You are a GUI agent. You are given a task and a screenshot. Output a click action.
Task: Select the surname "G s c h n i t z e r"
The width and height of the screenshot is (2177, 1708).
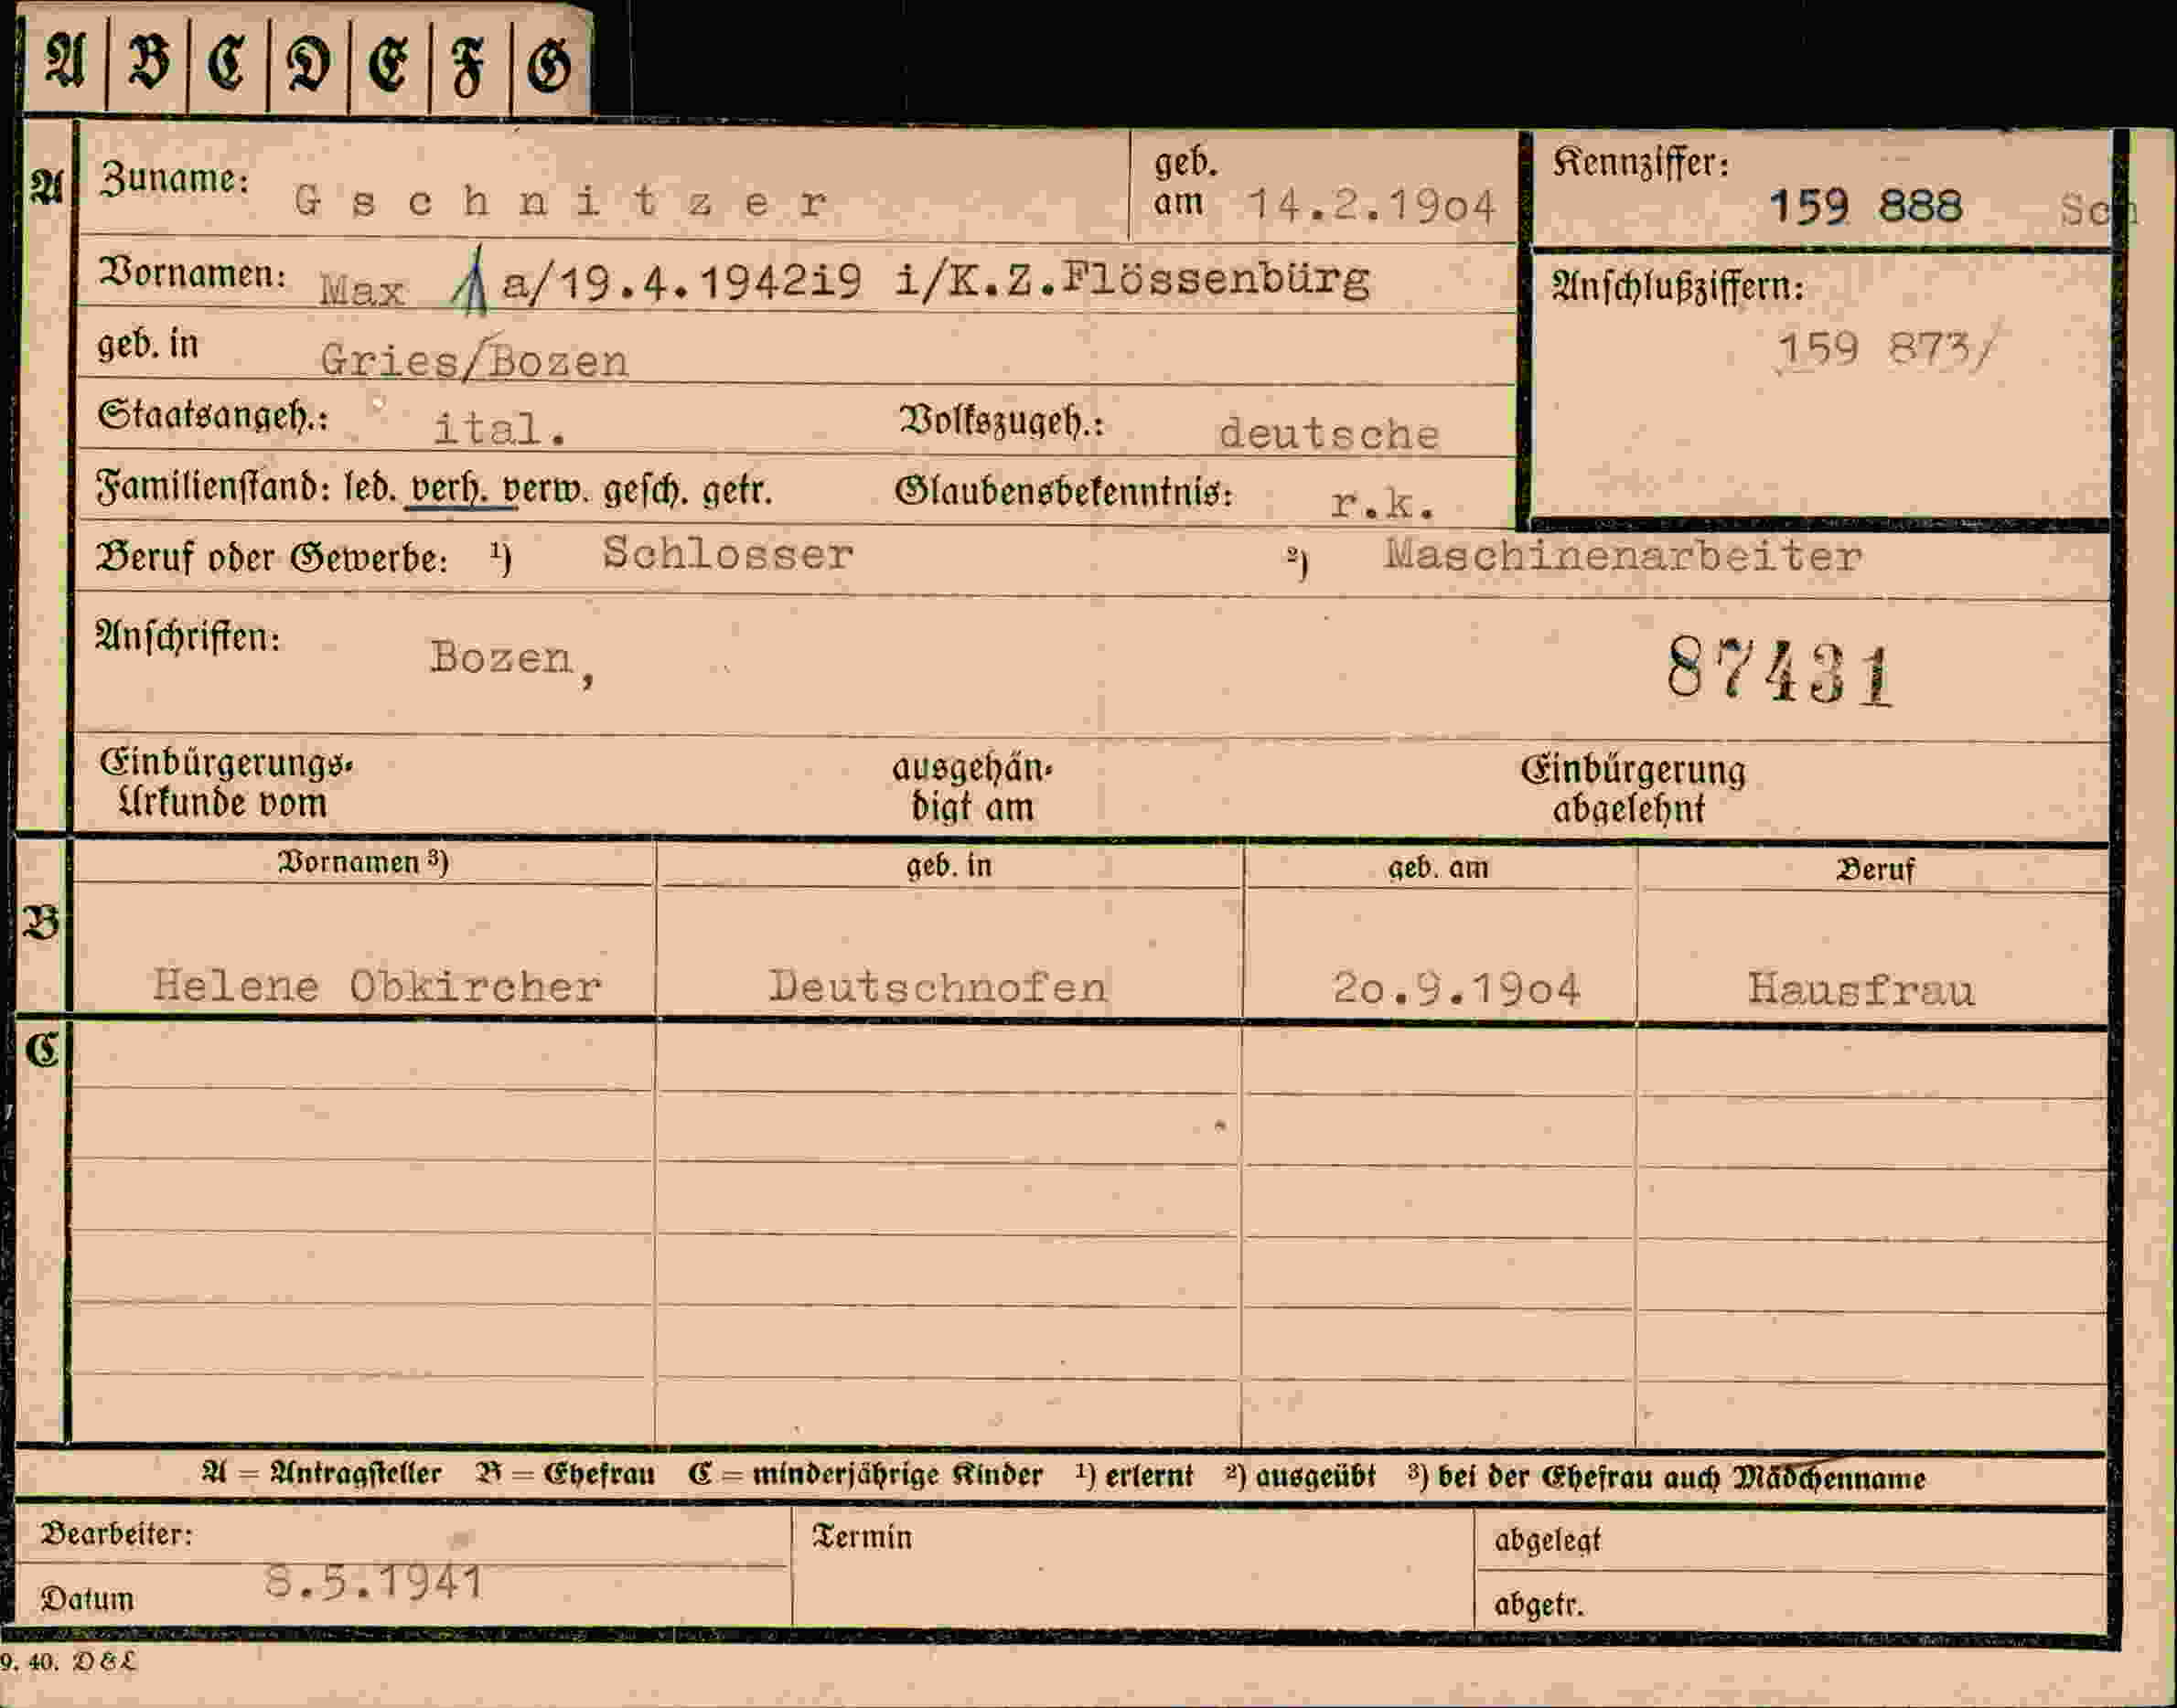point(562,203)
